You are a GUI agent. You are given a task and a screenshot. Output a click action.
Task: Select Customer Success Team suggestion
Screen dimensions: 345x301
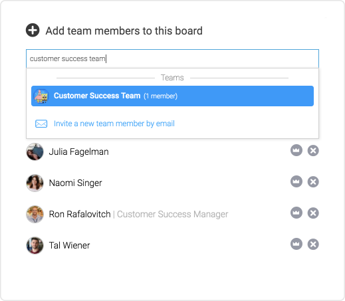[x=172, y=96]
